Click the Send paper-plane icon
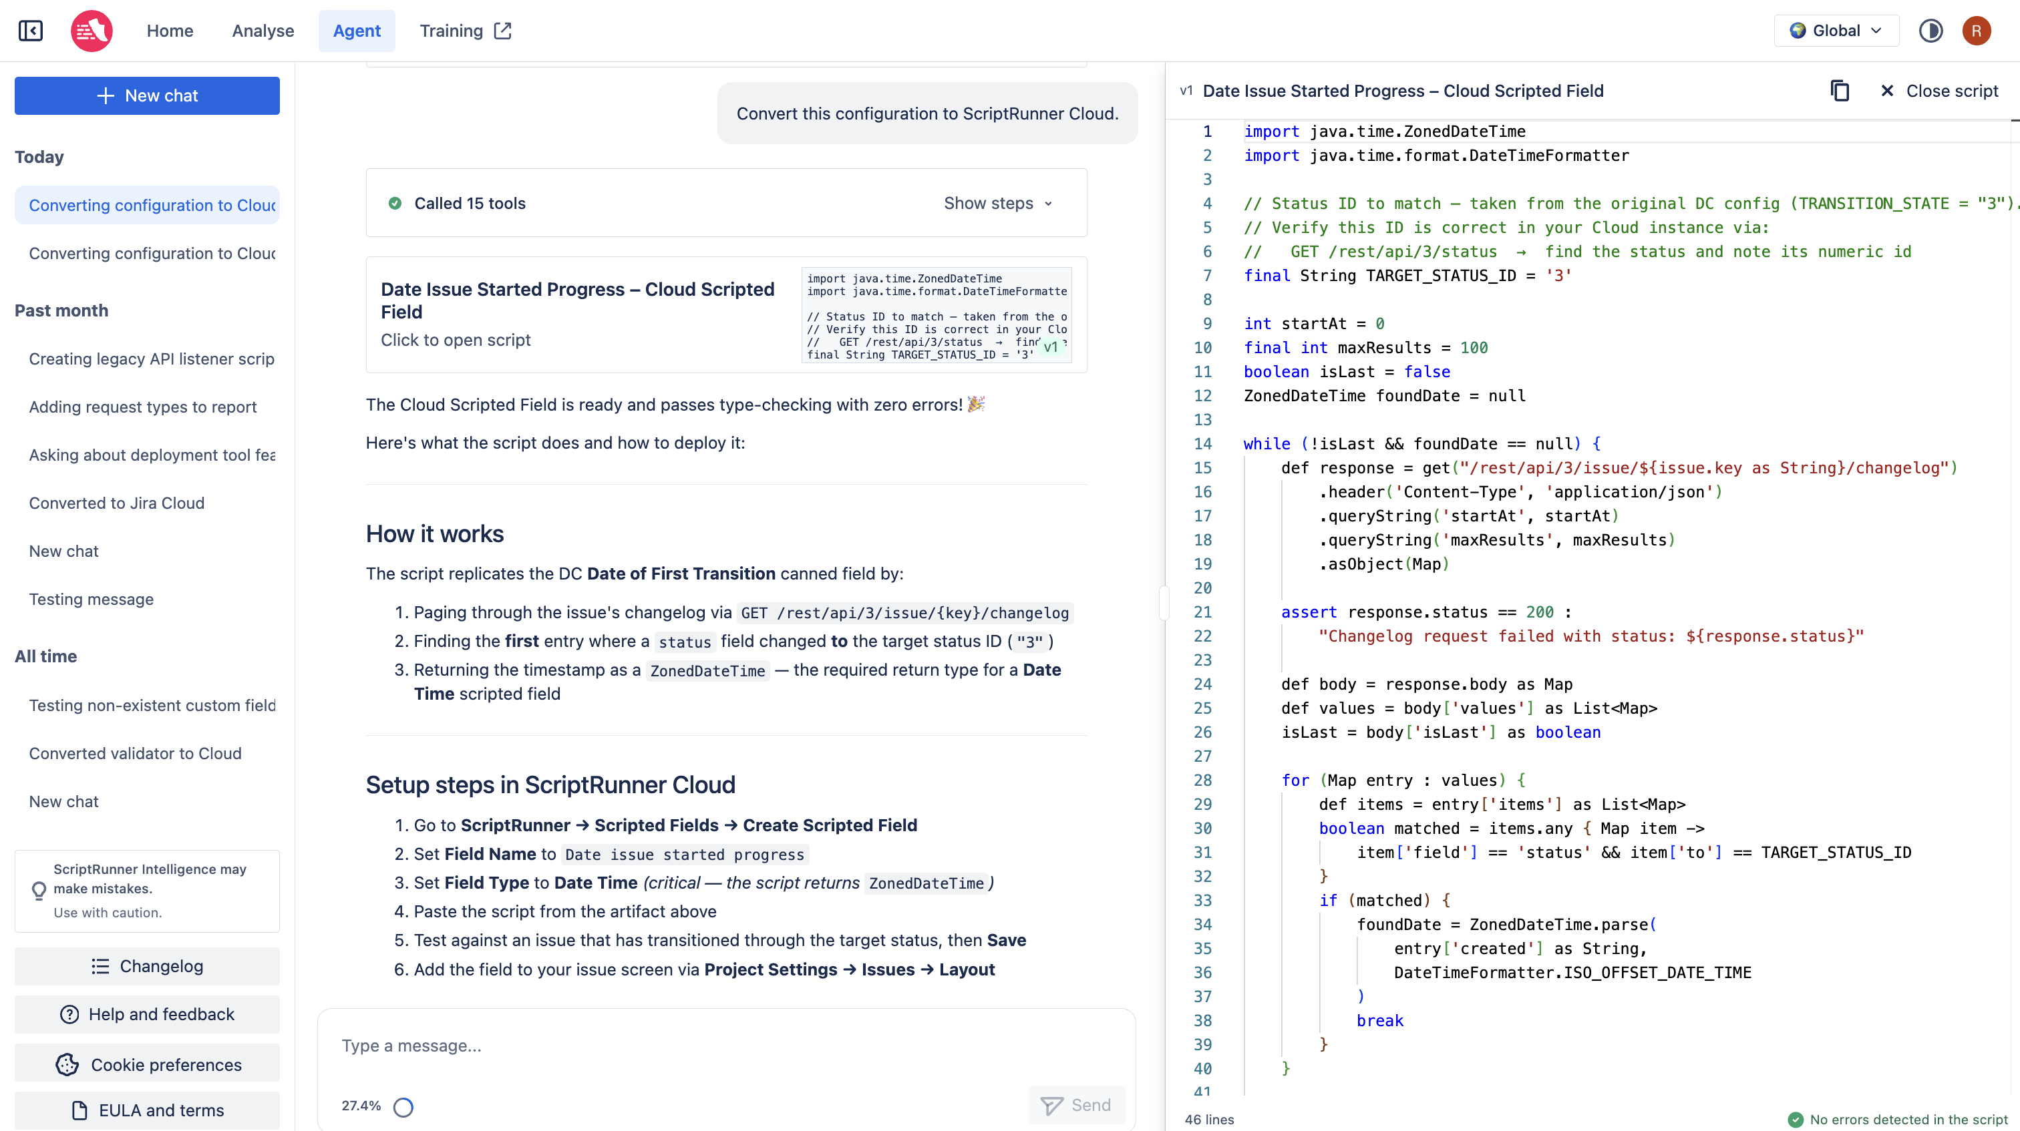The width and height of the screenshot is (2020, 1131). [x=1051, y=1105]
